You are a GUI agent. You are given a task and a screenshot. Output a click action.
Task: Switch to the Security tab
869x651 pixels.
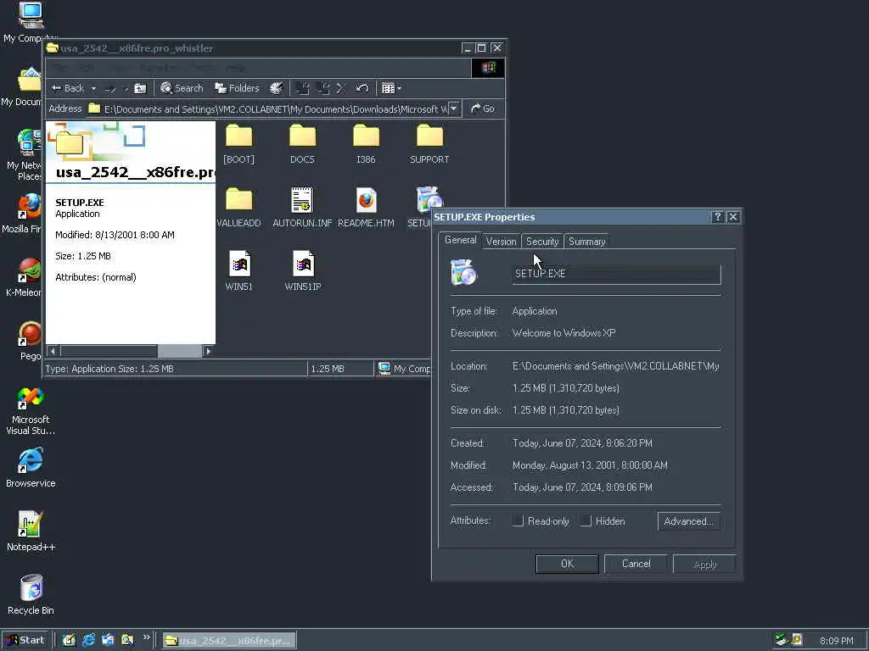pyautogui.click(x=542, y=242)
